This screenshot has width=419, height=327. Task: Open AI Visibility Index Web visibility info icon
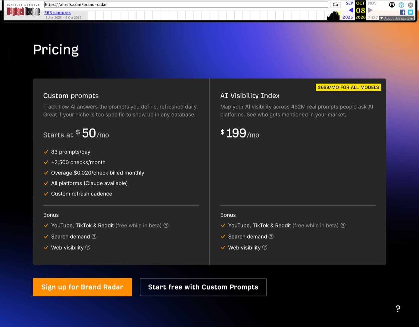pyautogui.click(x=265, y=247)
